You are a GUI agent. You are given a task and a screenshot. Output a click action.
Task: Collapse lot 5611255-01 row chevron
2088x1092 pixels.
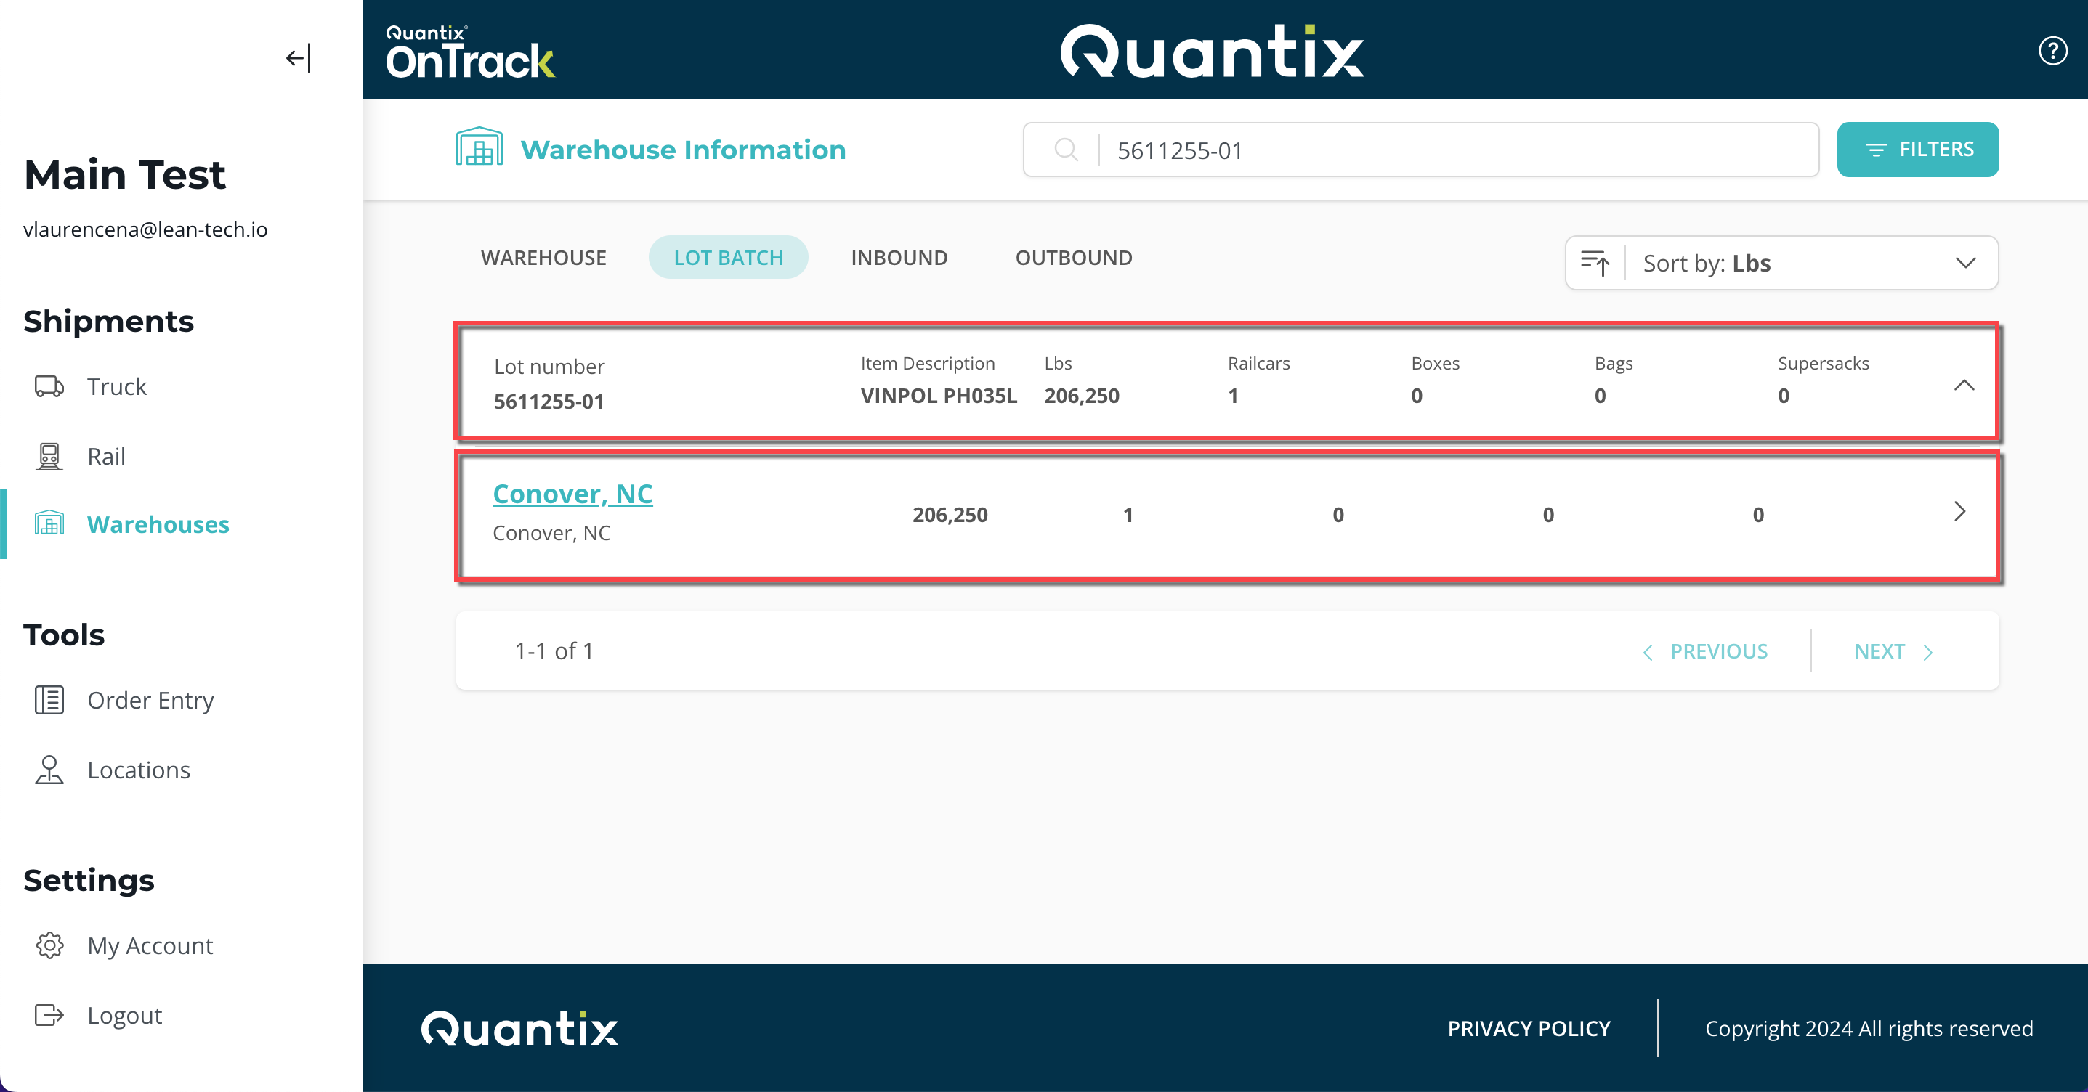coord(1963,385)
